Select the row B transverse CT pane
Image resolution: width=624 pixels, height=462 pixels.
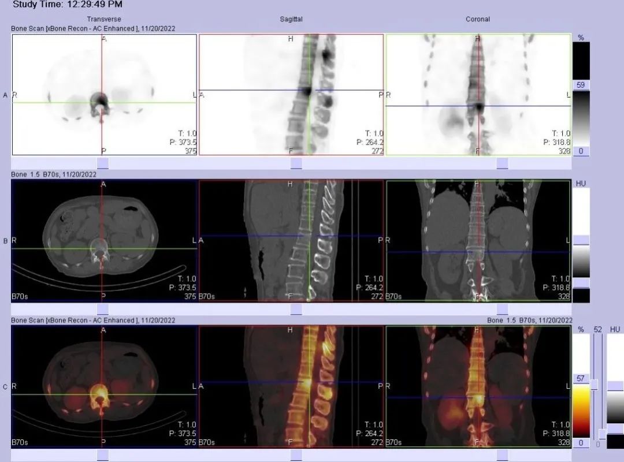104,241
